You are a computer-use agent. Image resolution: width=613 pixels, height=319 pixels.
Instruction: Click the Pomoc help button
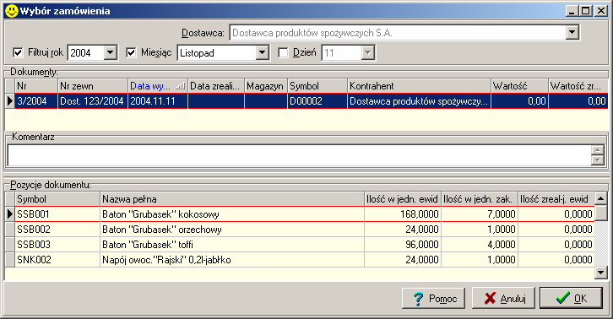coord(433,298)
